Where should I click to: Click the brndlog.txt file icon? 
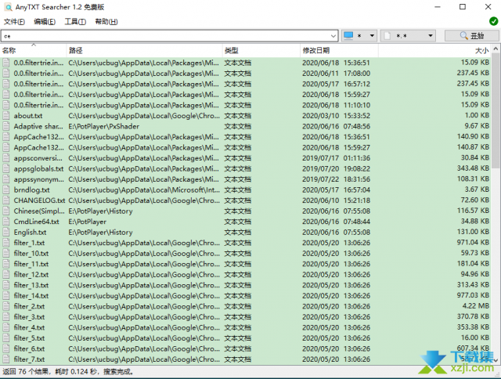pos(6,190)
